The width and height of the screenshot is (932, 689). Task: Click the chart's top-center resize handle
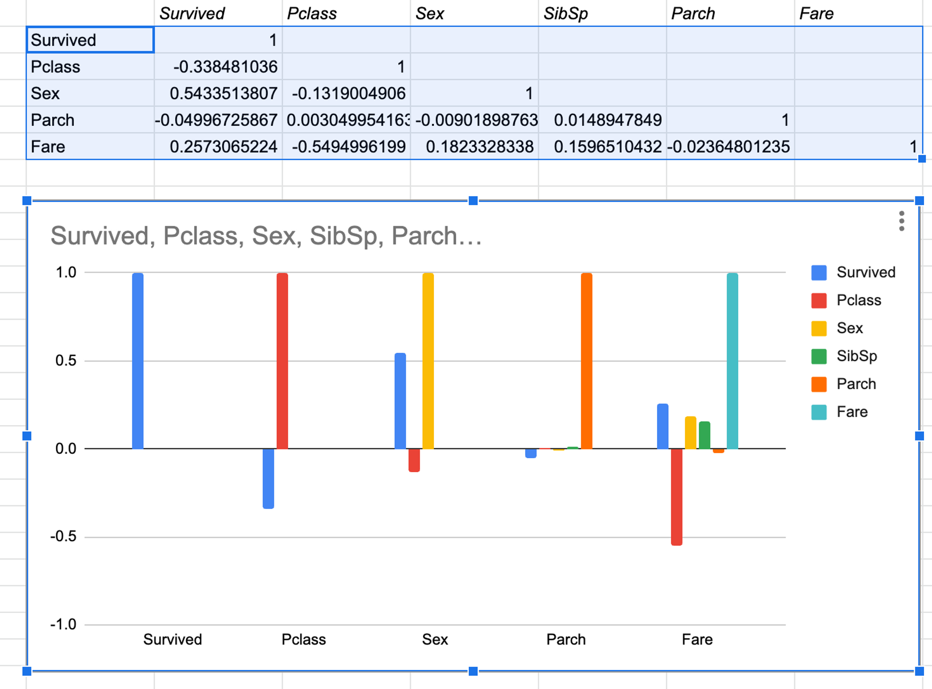(x=473, y=201)
